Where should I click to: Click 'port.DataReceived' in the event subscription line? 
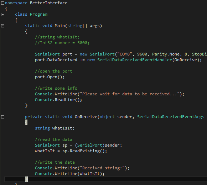[x=56, y=60]
